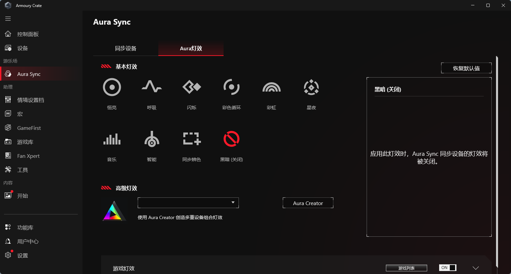Open the 游戏列表 game list button
511x274 pixels.
point(407,268)
